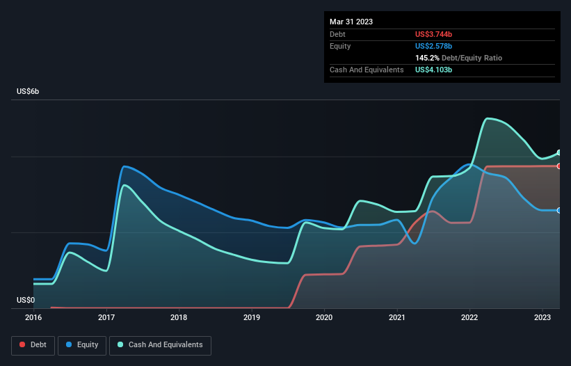Click the Mar 31 2023 tooltip date
The width and height of the screenshot is (571, 366).
(x=351, y=22)
